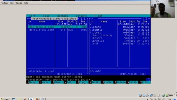
Task: Open the Machine menu in VirtualBox
Action: pyautogui.click(x=4, y=3)
